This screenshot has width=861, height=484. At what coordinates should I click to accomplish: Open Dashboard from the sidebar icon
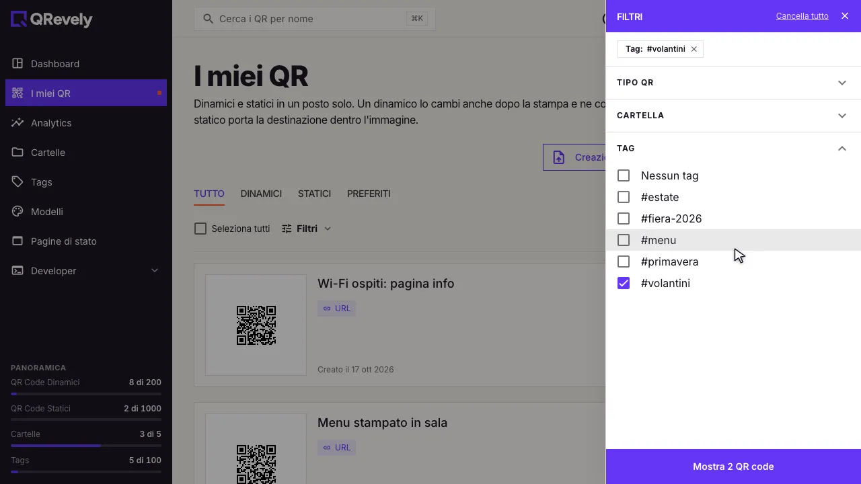(x=17, y=64)
